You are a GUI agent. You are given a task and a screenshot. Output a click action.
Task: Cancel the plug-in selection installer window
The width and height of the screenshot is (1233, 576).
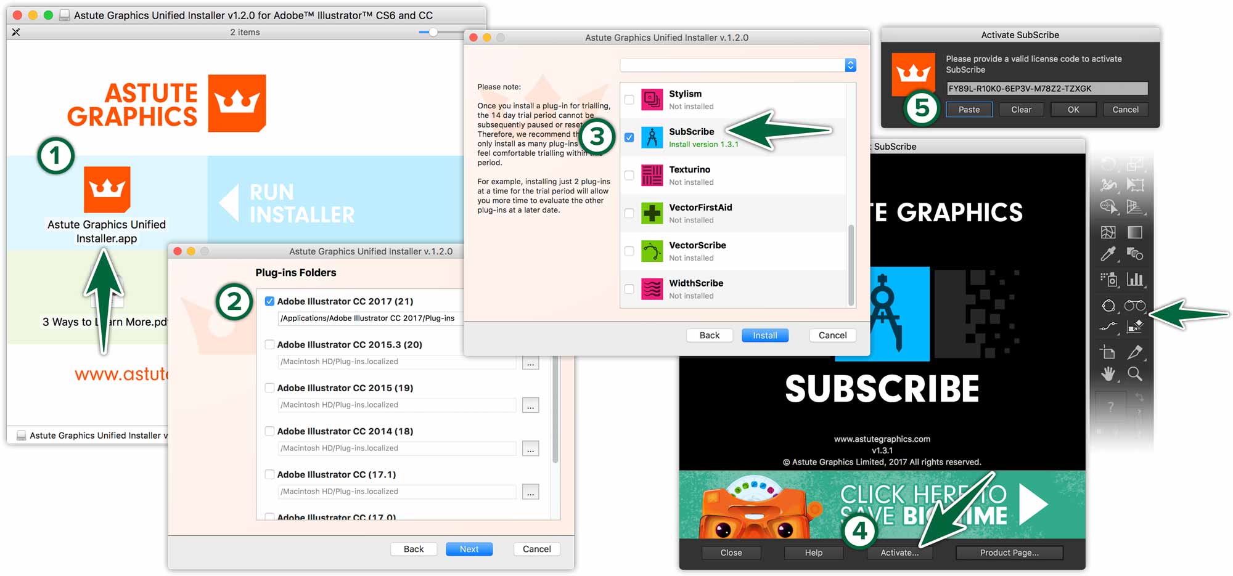pyautogui.click(x=832, y=335)
